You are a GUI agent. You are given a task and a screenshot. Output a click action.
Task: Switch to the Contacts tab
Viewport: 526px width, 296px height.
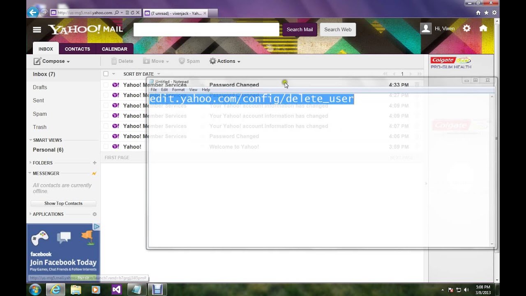pyautogui.click(x=77, y=49)
